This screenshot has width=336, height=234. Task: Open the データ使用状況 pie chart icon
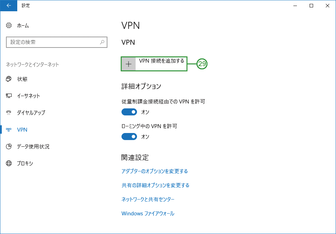[9, 146]
